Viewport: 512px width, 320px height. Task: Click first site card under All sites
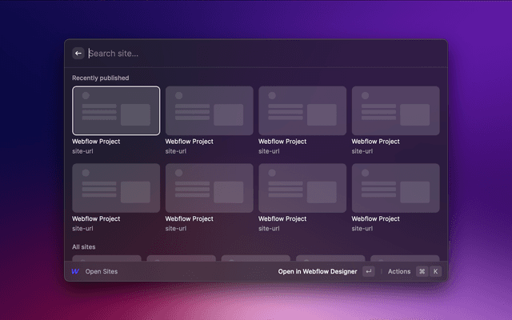(x=106, y=258)
